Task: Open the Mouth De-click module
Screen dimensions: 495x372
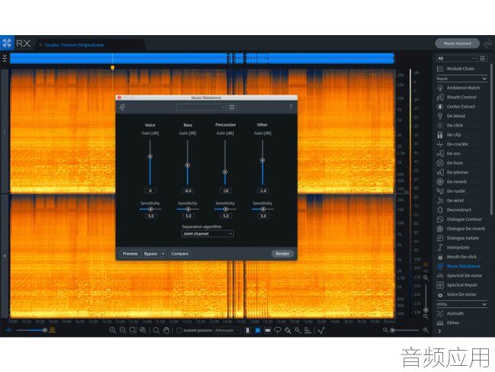Action: pos(457,257)
